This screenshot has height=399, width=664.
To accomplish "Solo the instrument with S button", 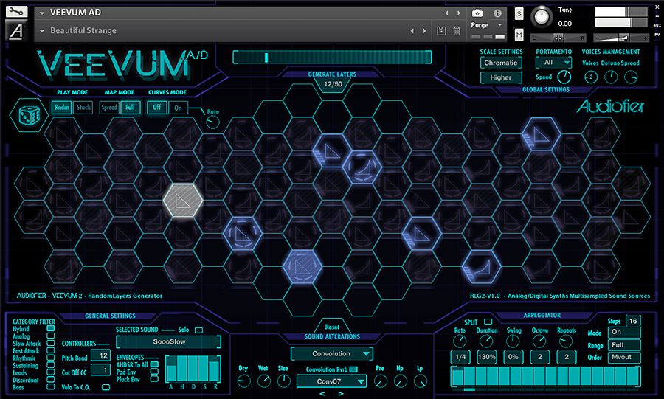I will (519, 13).
